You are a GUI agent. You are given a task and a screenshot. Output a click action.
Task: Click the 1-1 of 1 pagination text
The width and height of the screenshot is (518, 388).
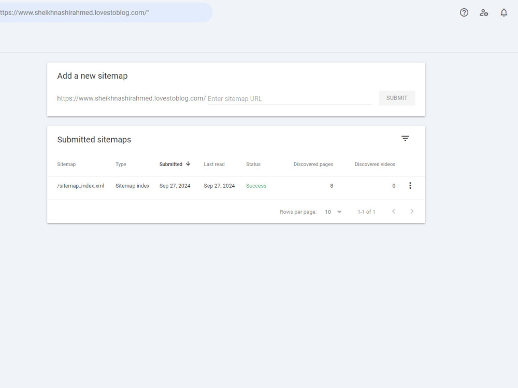point(366,212)
